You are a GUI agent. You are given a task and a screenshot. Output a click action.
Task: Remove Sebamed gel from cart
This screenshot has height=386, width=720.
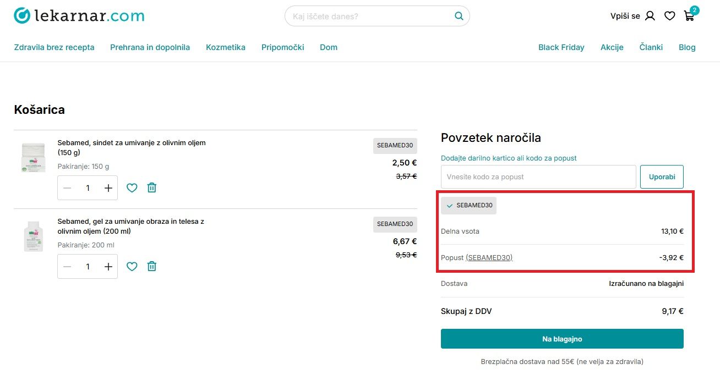[152, 267]
